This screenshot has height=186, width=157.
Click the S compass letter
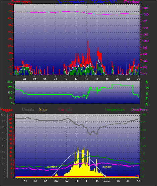click(147, 94)
